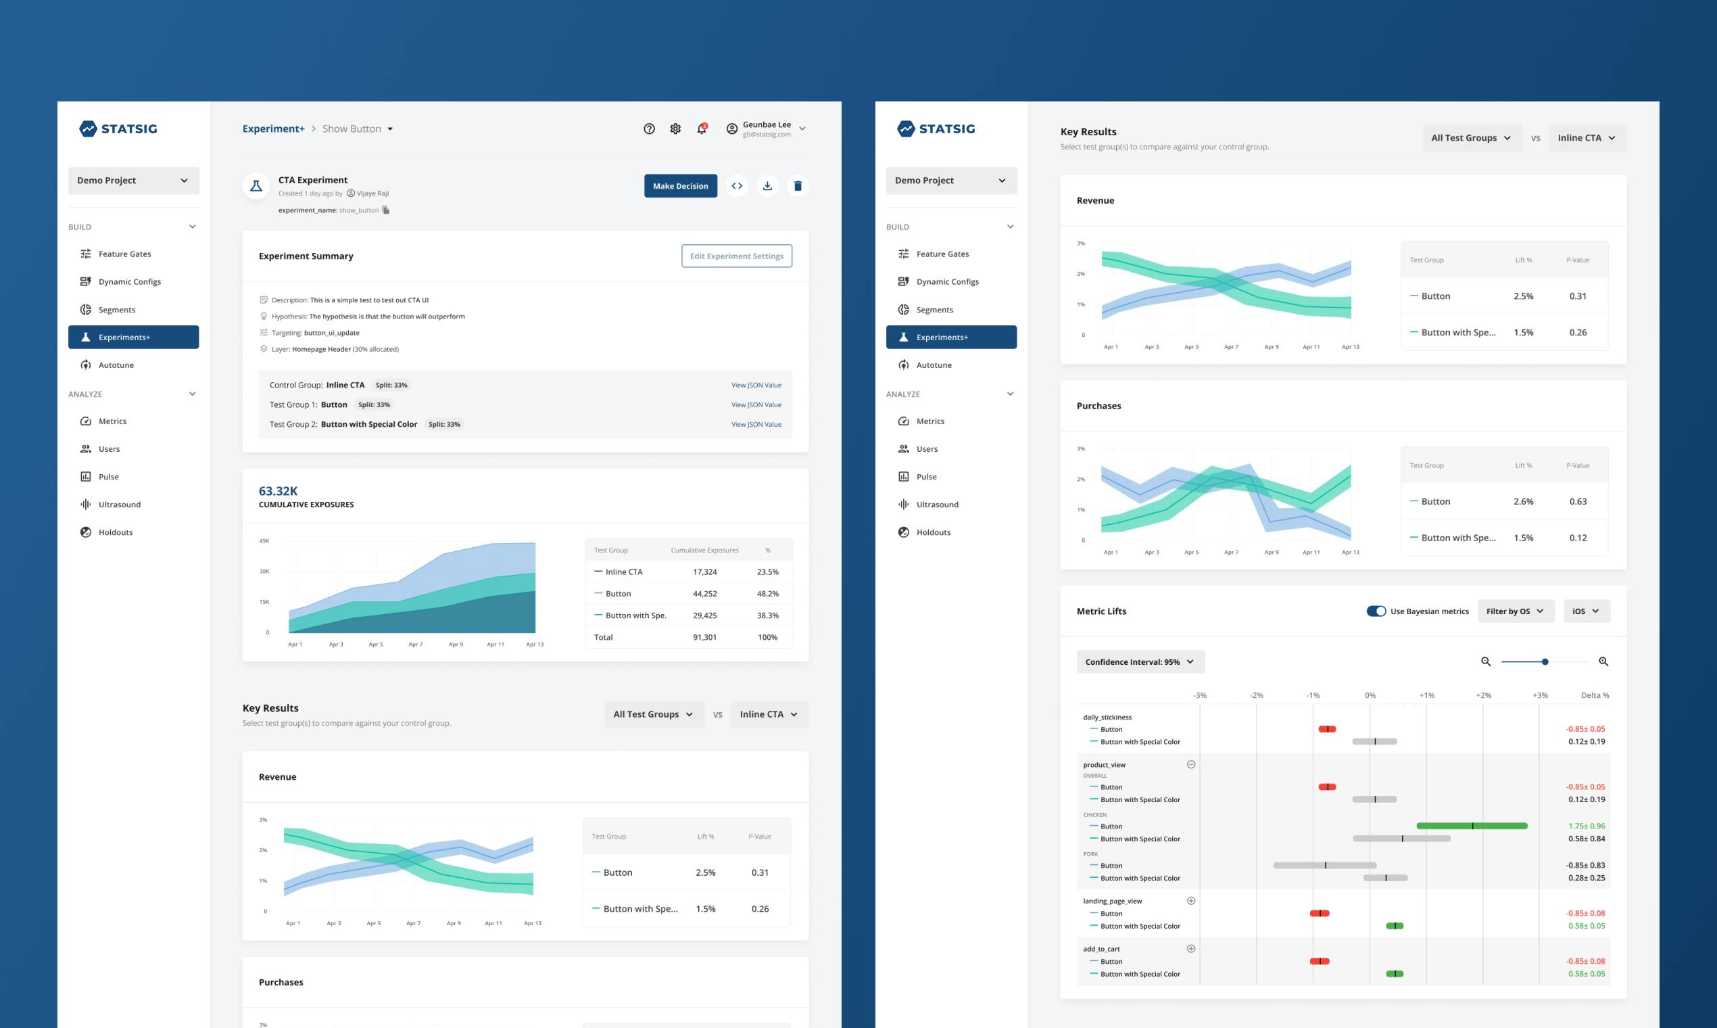Open Dynamic Configs in the left panel sidebar

134,282
